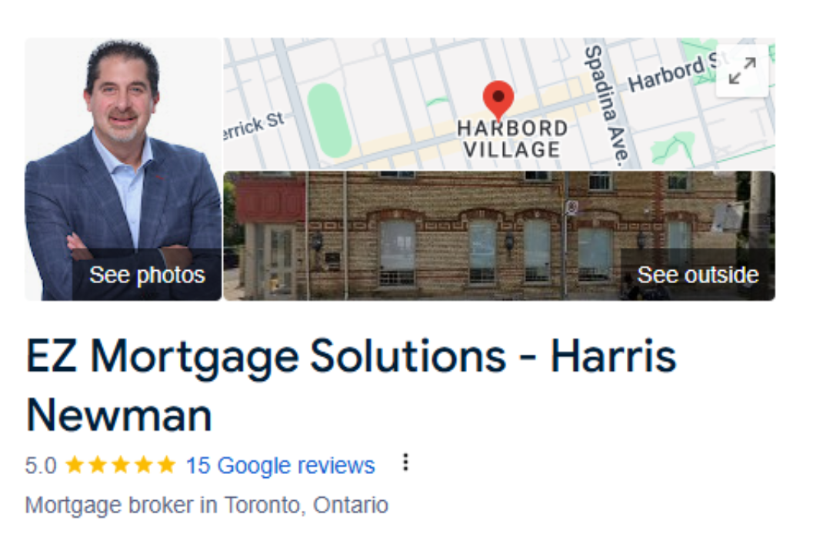The image size is (813, 554).
Task: Open the three-dot more options menu
Action: tap(405, 462)
